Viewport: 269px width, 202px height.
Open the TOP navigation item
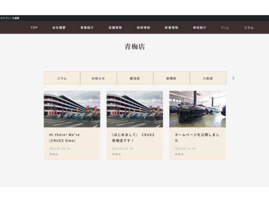click(x=34, y=28)
